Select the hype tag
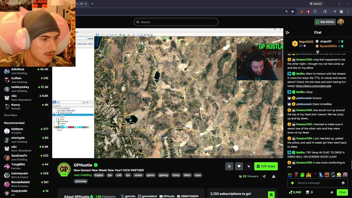352x198 pixels. tap(198, 175)
